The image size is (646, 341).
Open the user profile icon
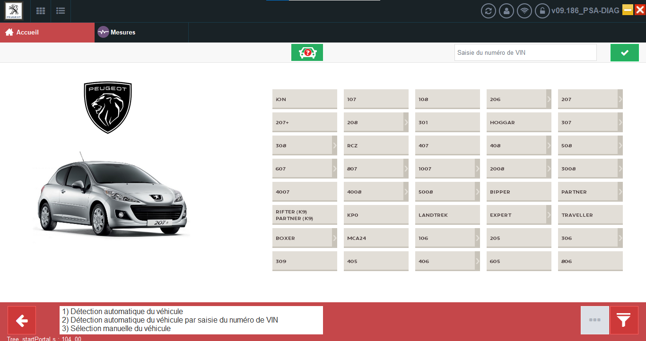(506, 10)
